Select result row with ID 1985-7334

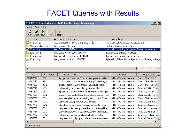pyautogui.click(x=92, y=95)
